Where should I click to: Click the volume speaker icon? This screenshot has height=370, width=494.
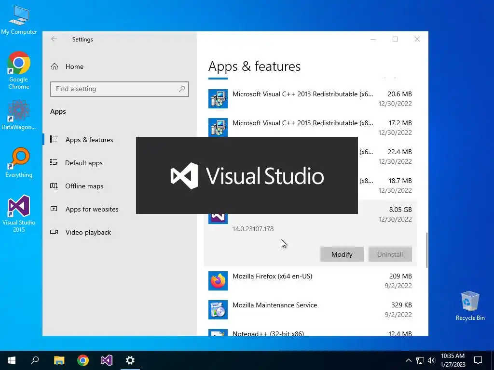tap(431, 360)
